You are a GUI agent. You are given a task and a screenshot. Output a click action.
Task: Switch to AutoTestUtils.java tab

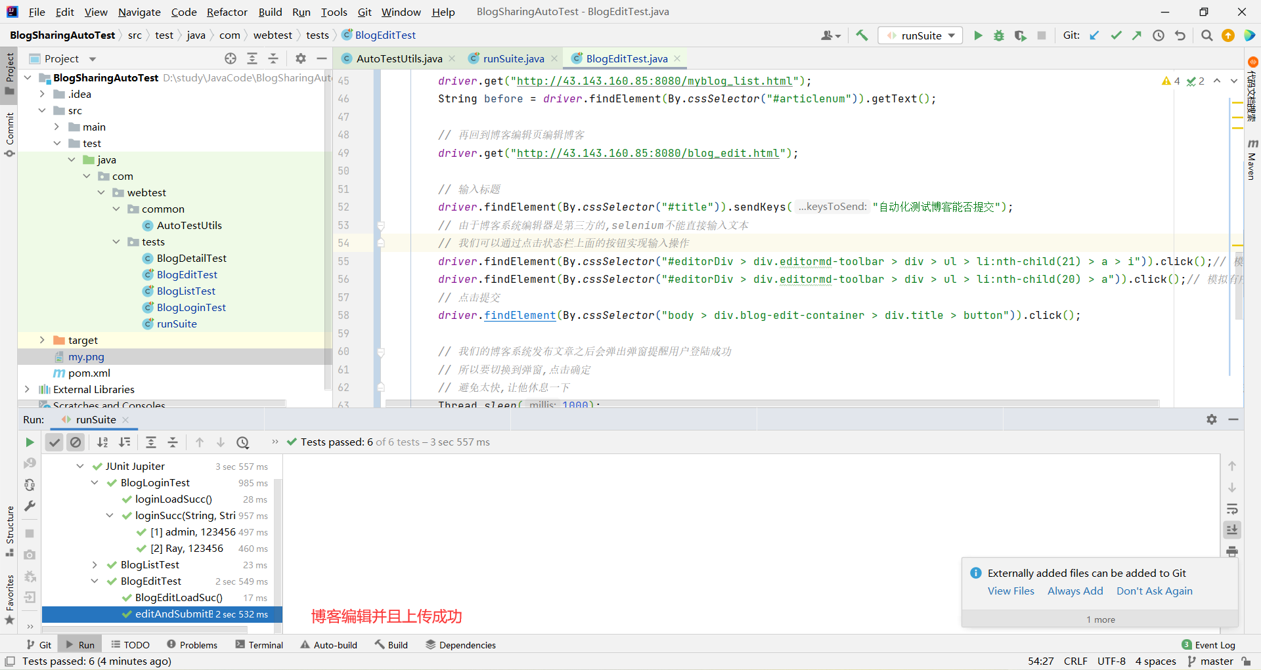[x=399, y=58]
